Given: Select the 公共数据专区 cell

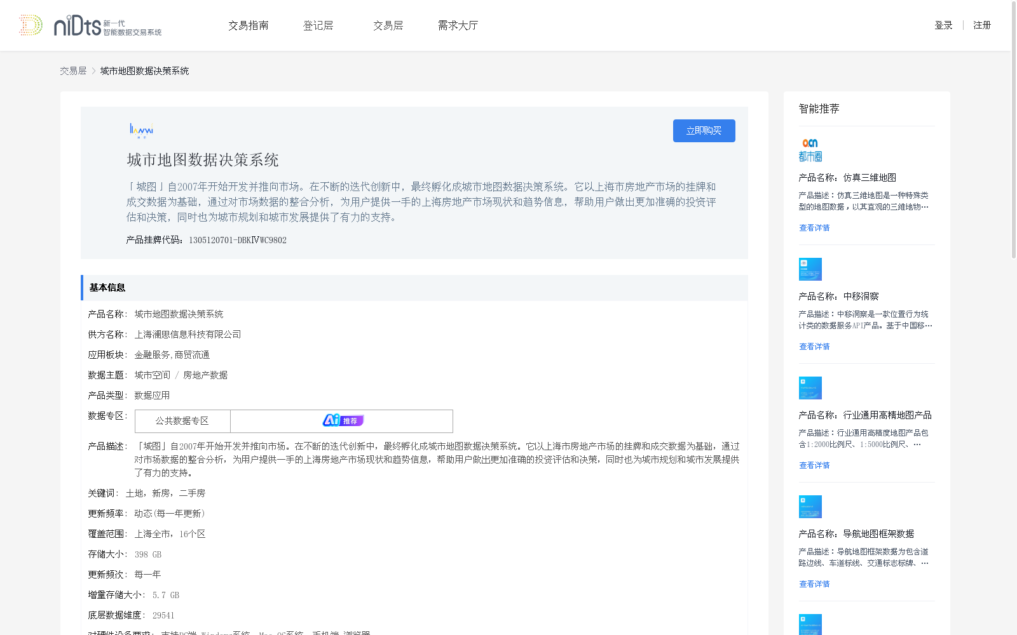Looking at the screenshot, I should (x=182, y=421).
